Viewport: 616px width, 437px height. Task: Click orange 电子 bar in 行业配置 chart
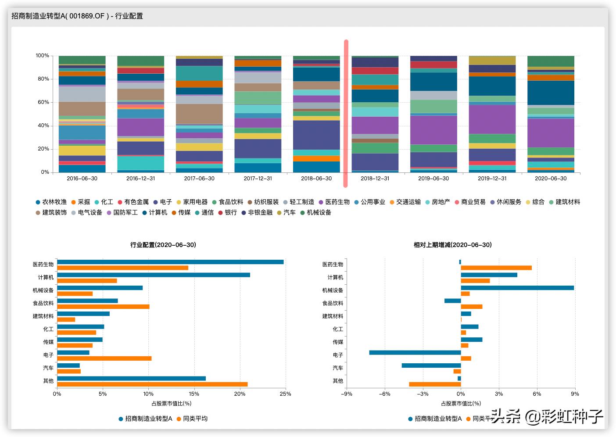(104, 358)
